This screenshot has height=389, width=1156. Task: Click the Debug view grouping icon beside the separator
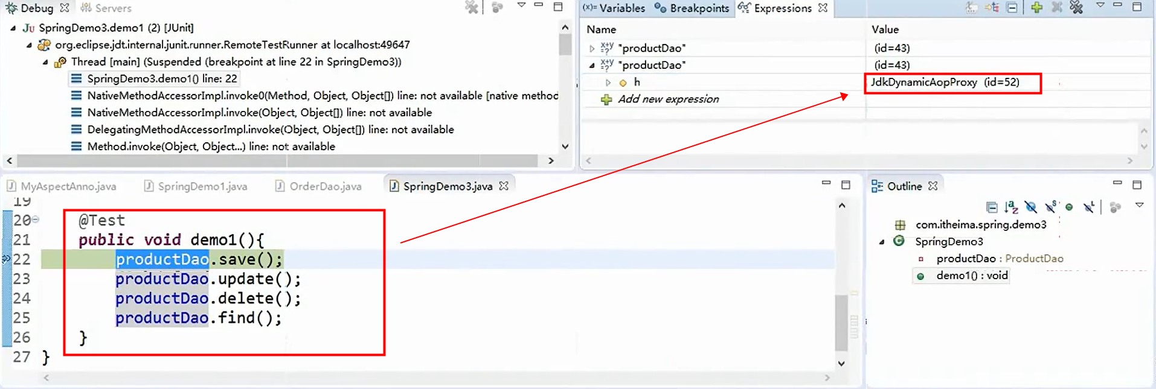coord(497,7)
